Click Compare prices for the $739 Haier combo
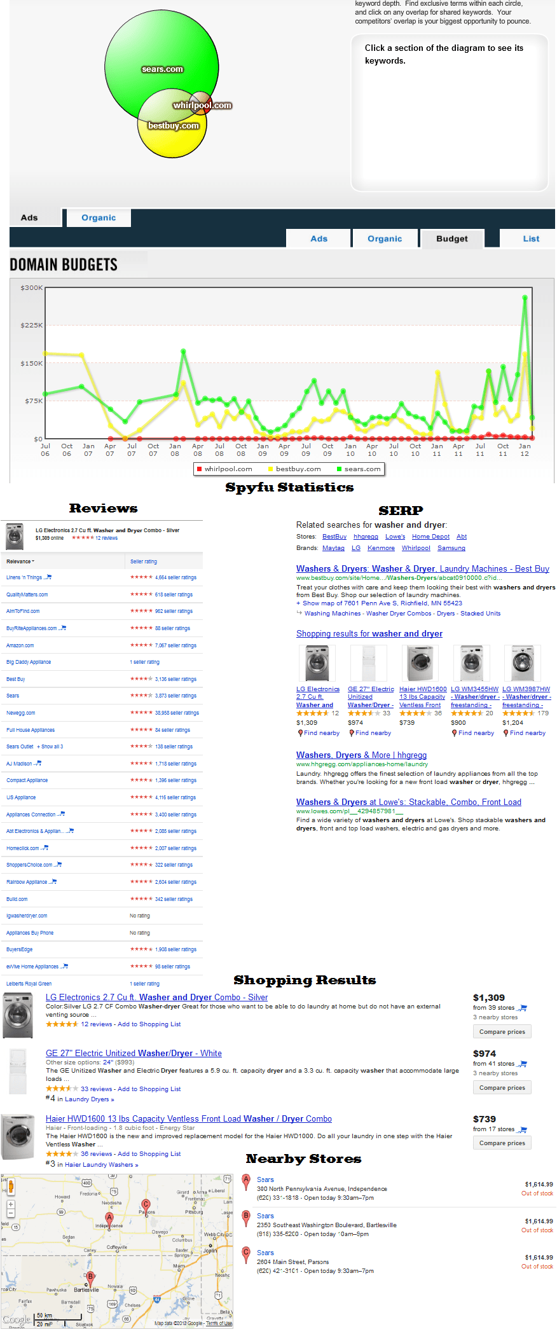This screenshot has width=557, height=1334. click(502, 1143)
